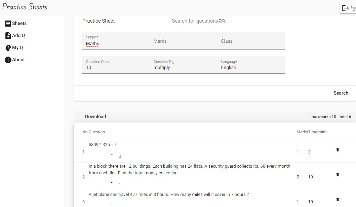Open the About info icon
The height and width of the screenshot is (207, 356).
coord(8,60)
